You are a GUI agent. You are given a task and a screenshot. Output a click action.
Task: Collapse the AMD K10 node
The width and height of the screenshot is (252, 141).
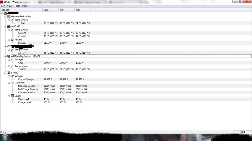tap(6, 27)
